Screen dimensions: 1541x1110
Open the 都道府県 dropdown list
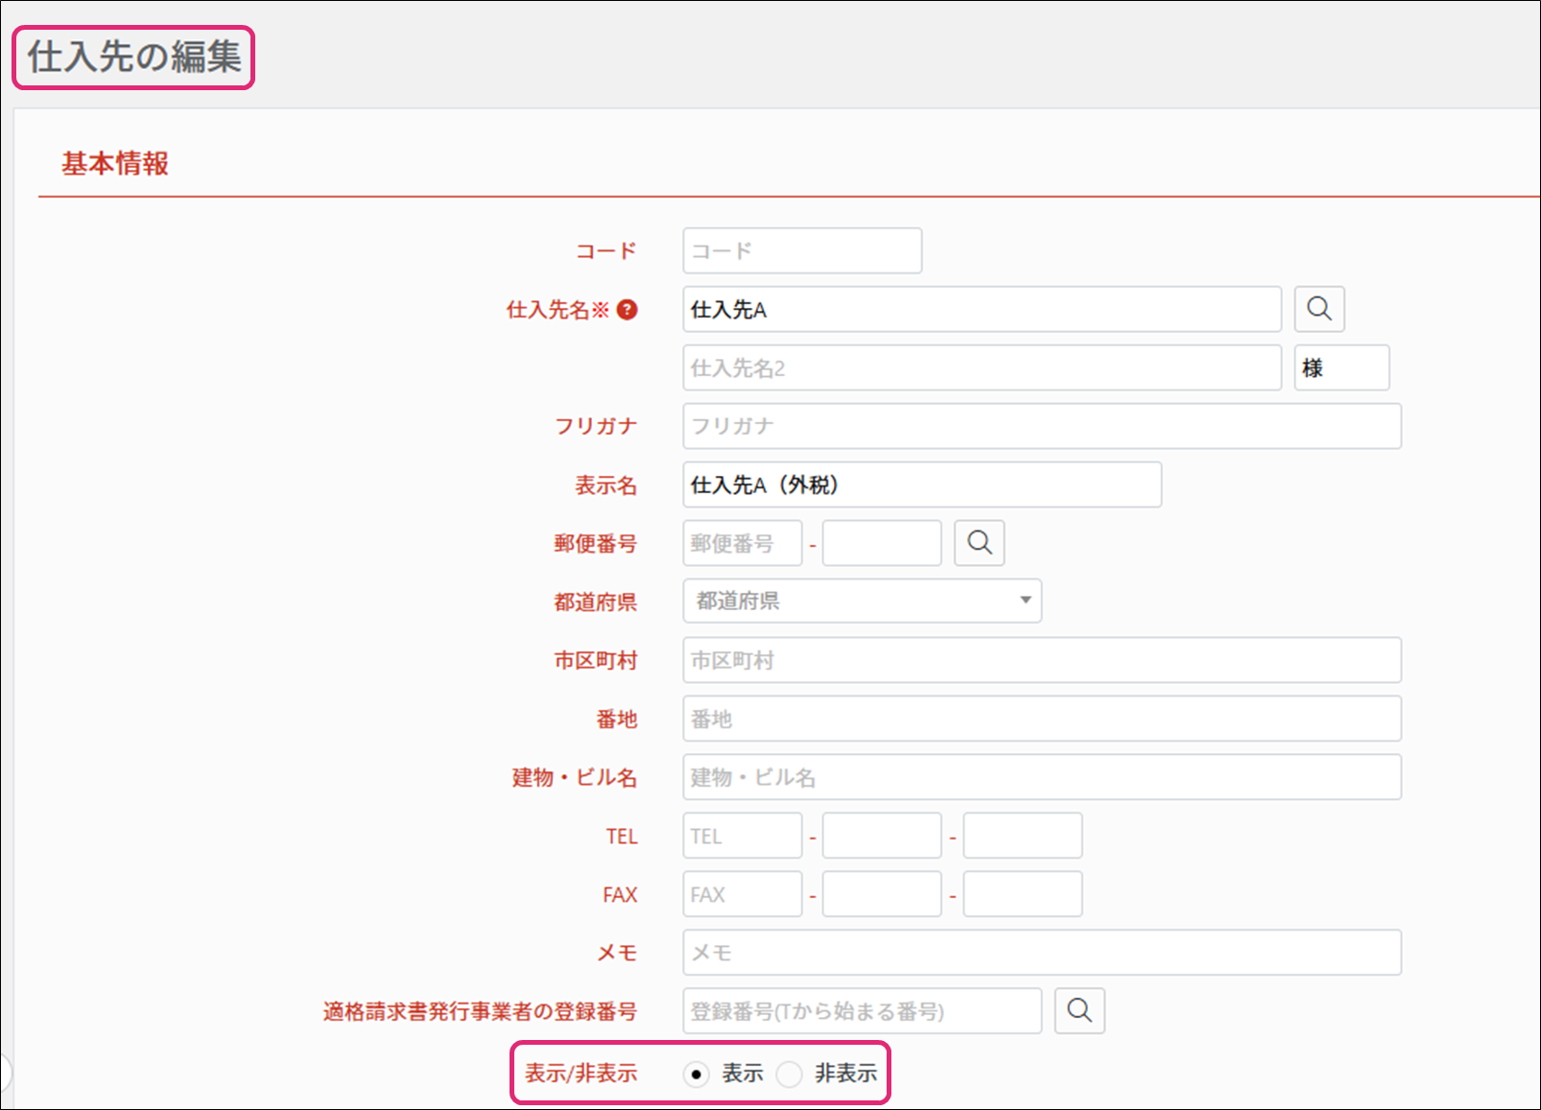[862, 601]
